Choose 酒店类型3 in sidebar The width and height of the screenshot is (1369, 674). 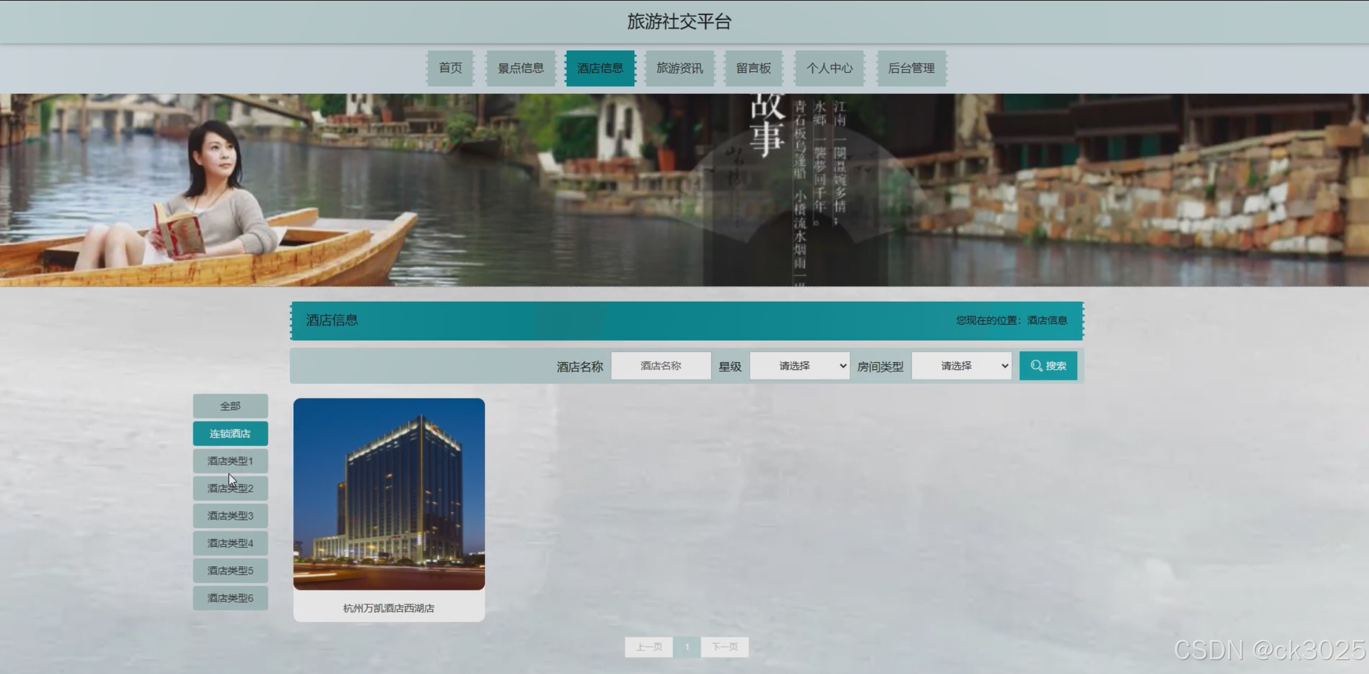point(230,516)
